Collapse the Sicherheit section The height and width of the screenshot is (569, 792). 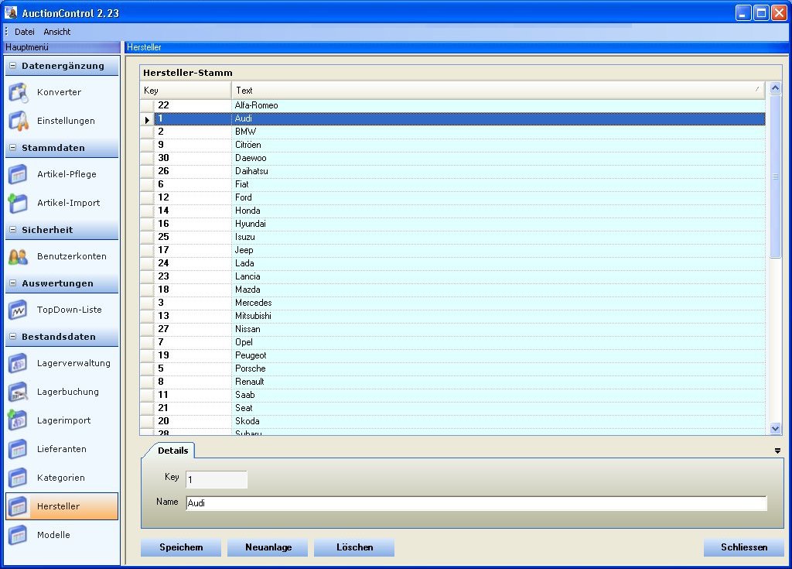click(13, 230)
